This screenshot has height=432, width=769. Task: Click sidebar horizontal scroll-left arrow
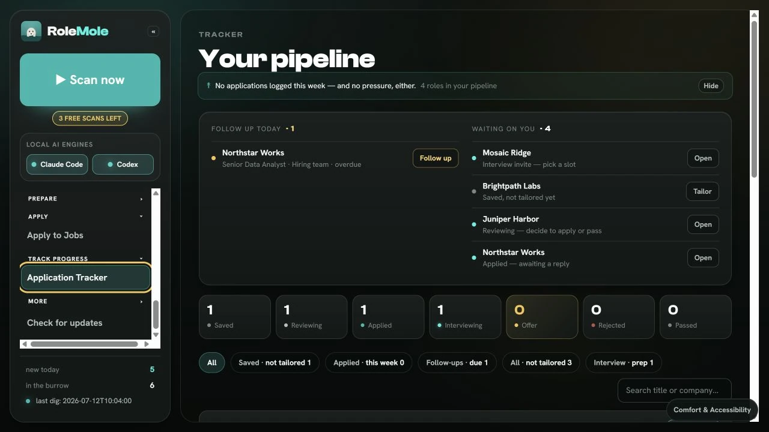[x=24, y=344]
